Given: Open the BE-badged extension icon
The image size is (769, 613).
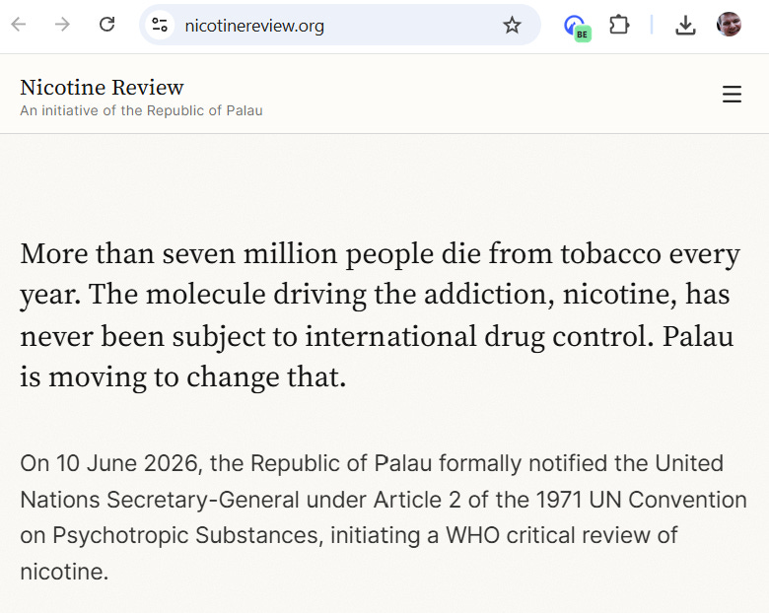Looking at the screenshot, I should click(x=577, y=27).
